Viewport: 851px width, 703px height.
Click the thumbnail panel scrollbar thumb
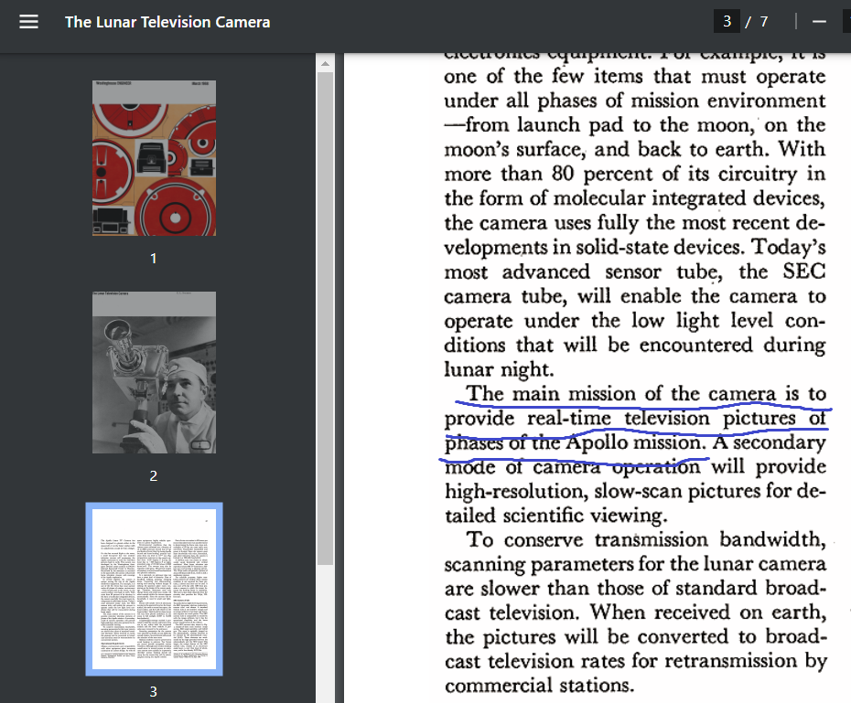[x=325, y=319]
